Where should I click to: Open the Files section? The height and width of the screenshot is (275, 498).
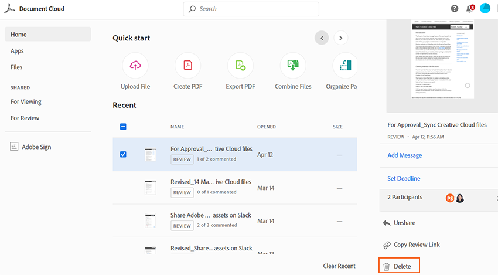tap(16, 67)
